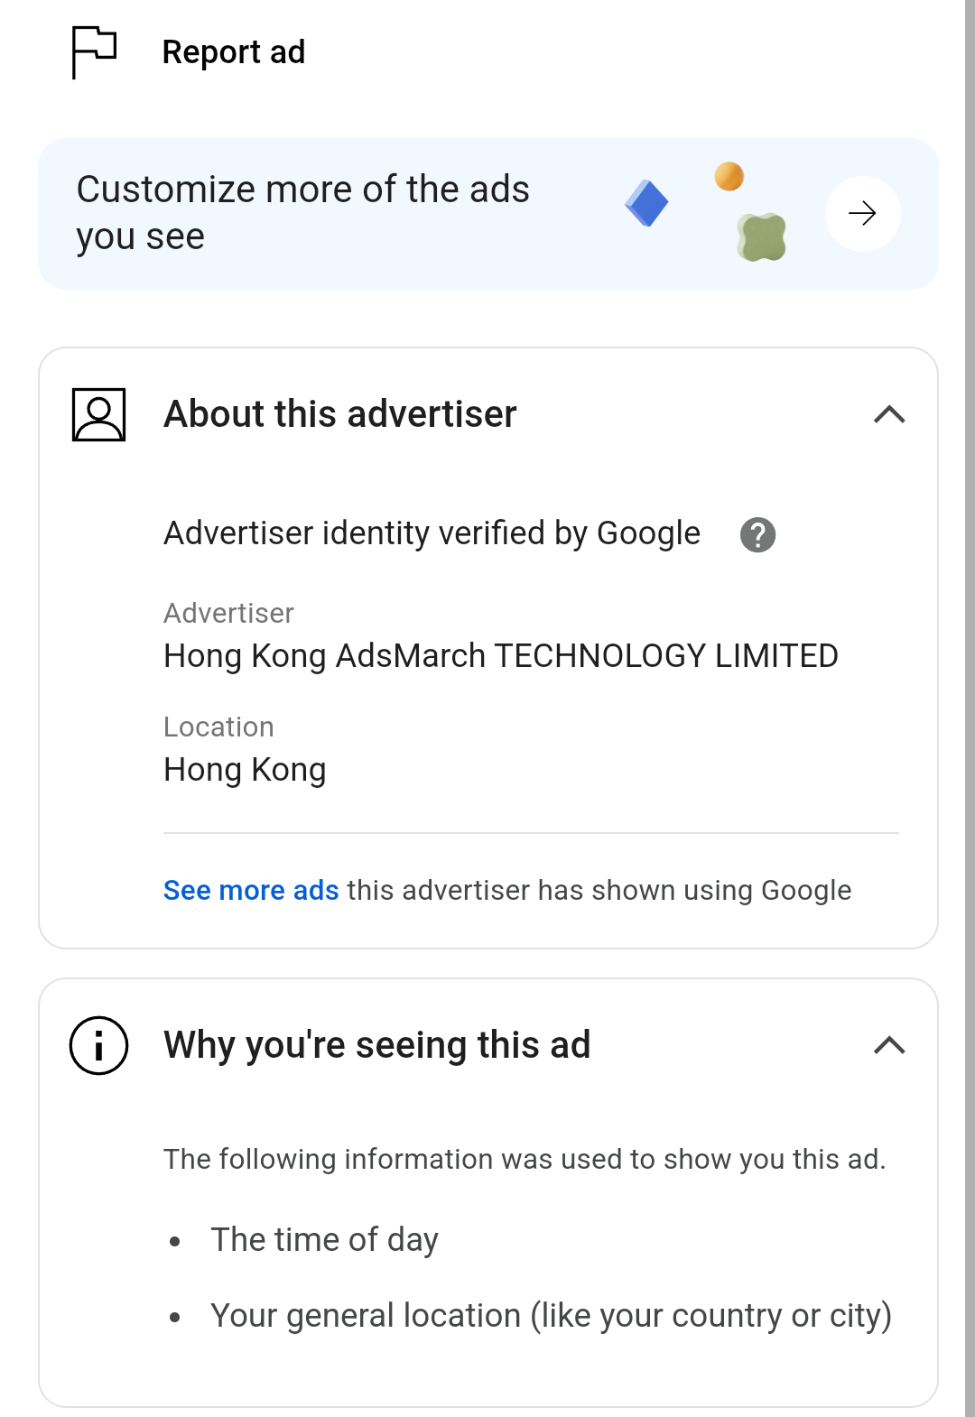Click the Report ad flag icon
975x1417 pixels.
click(94, 52)
